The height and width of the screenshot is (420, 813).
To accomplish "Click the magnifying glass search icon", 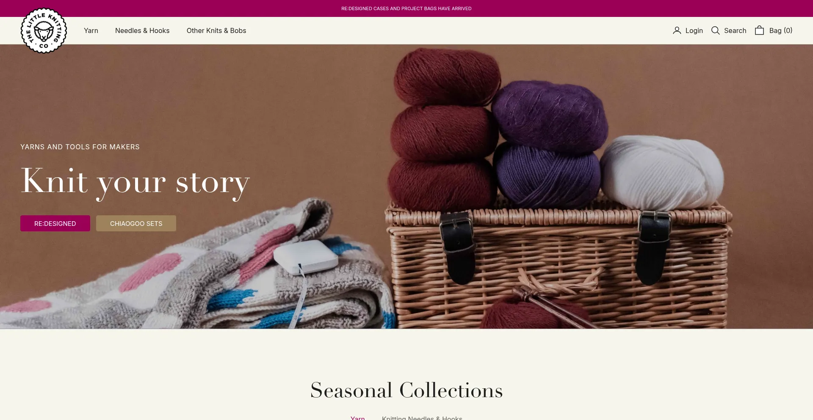I will coord(715,30).
